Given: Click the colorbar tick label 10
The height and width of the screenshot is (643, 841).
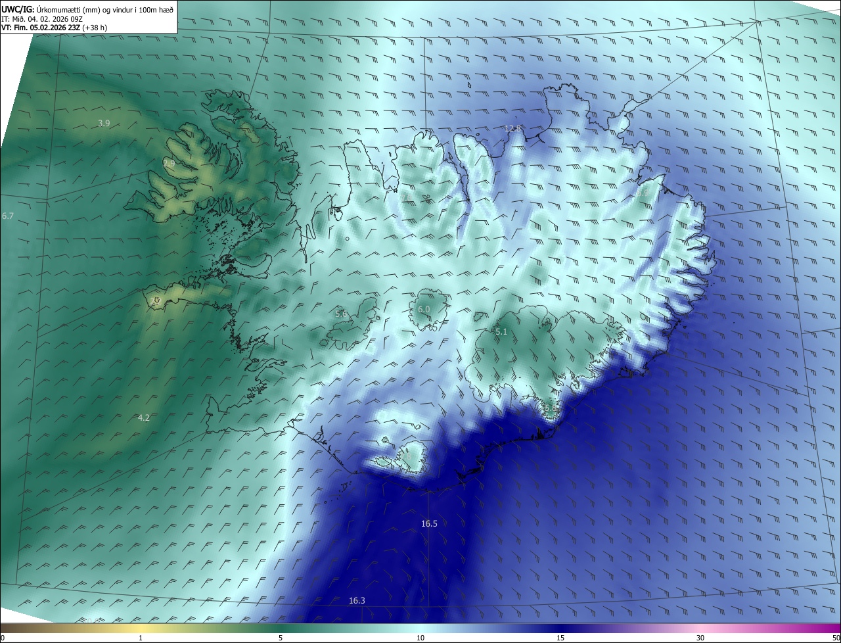Looking at the screenshot, I should click(420, 638).
